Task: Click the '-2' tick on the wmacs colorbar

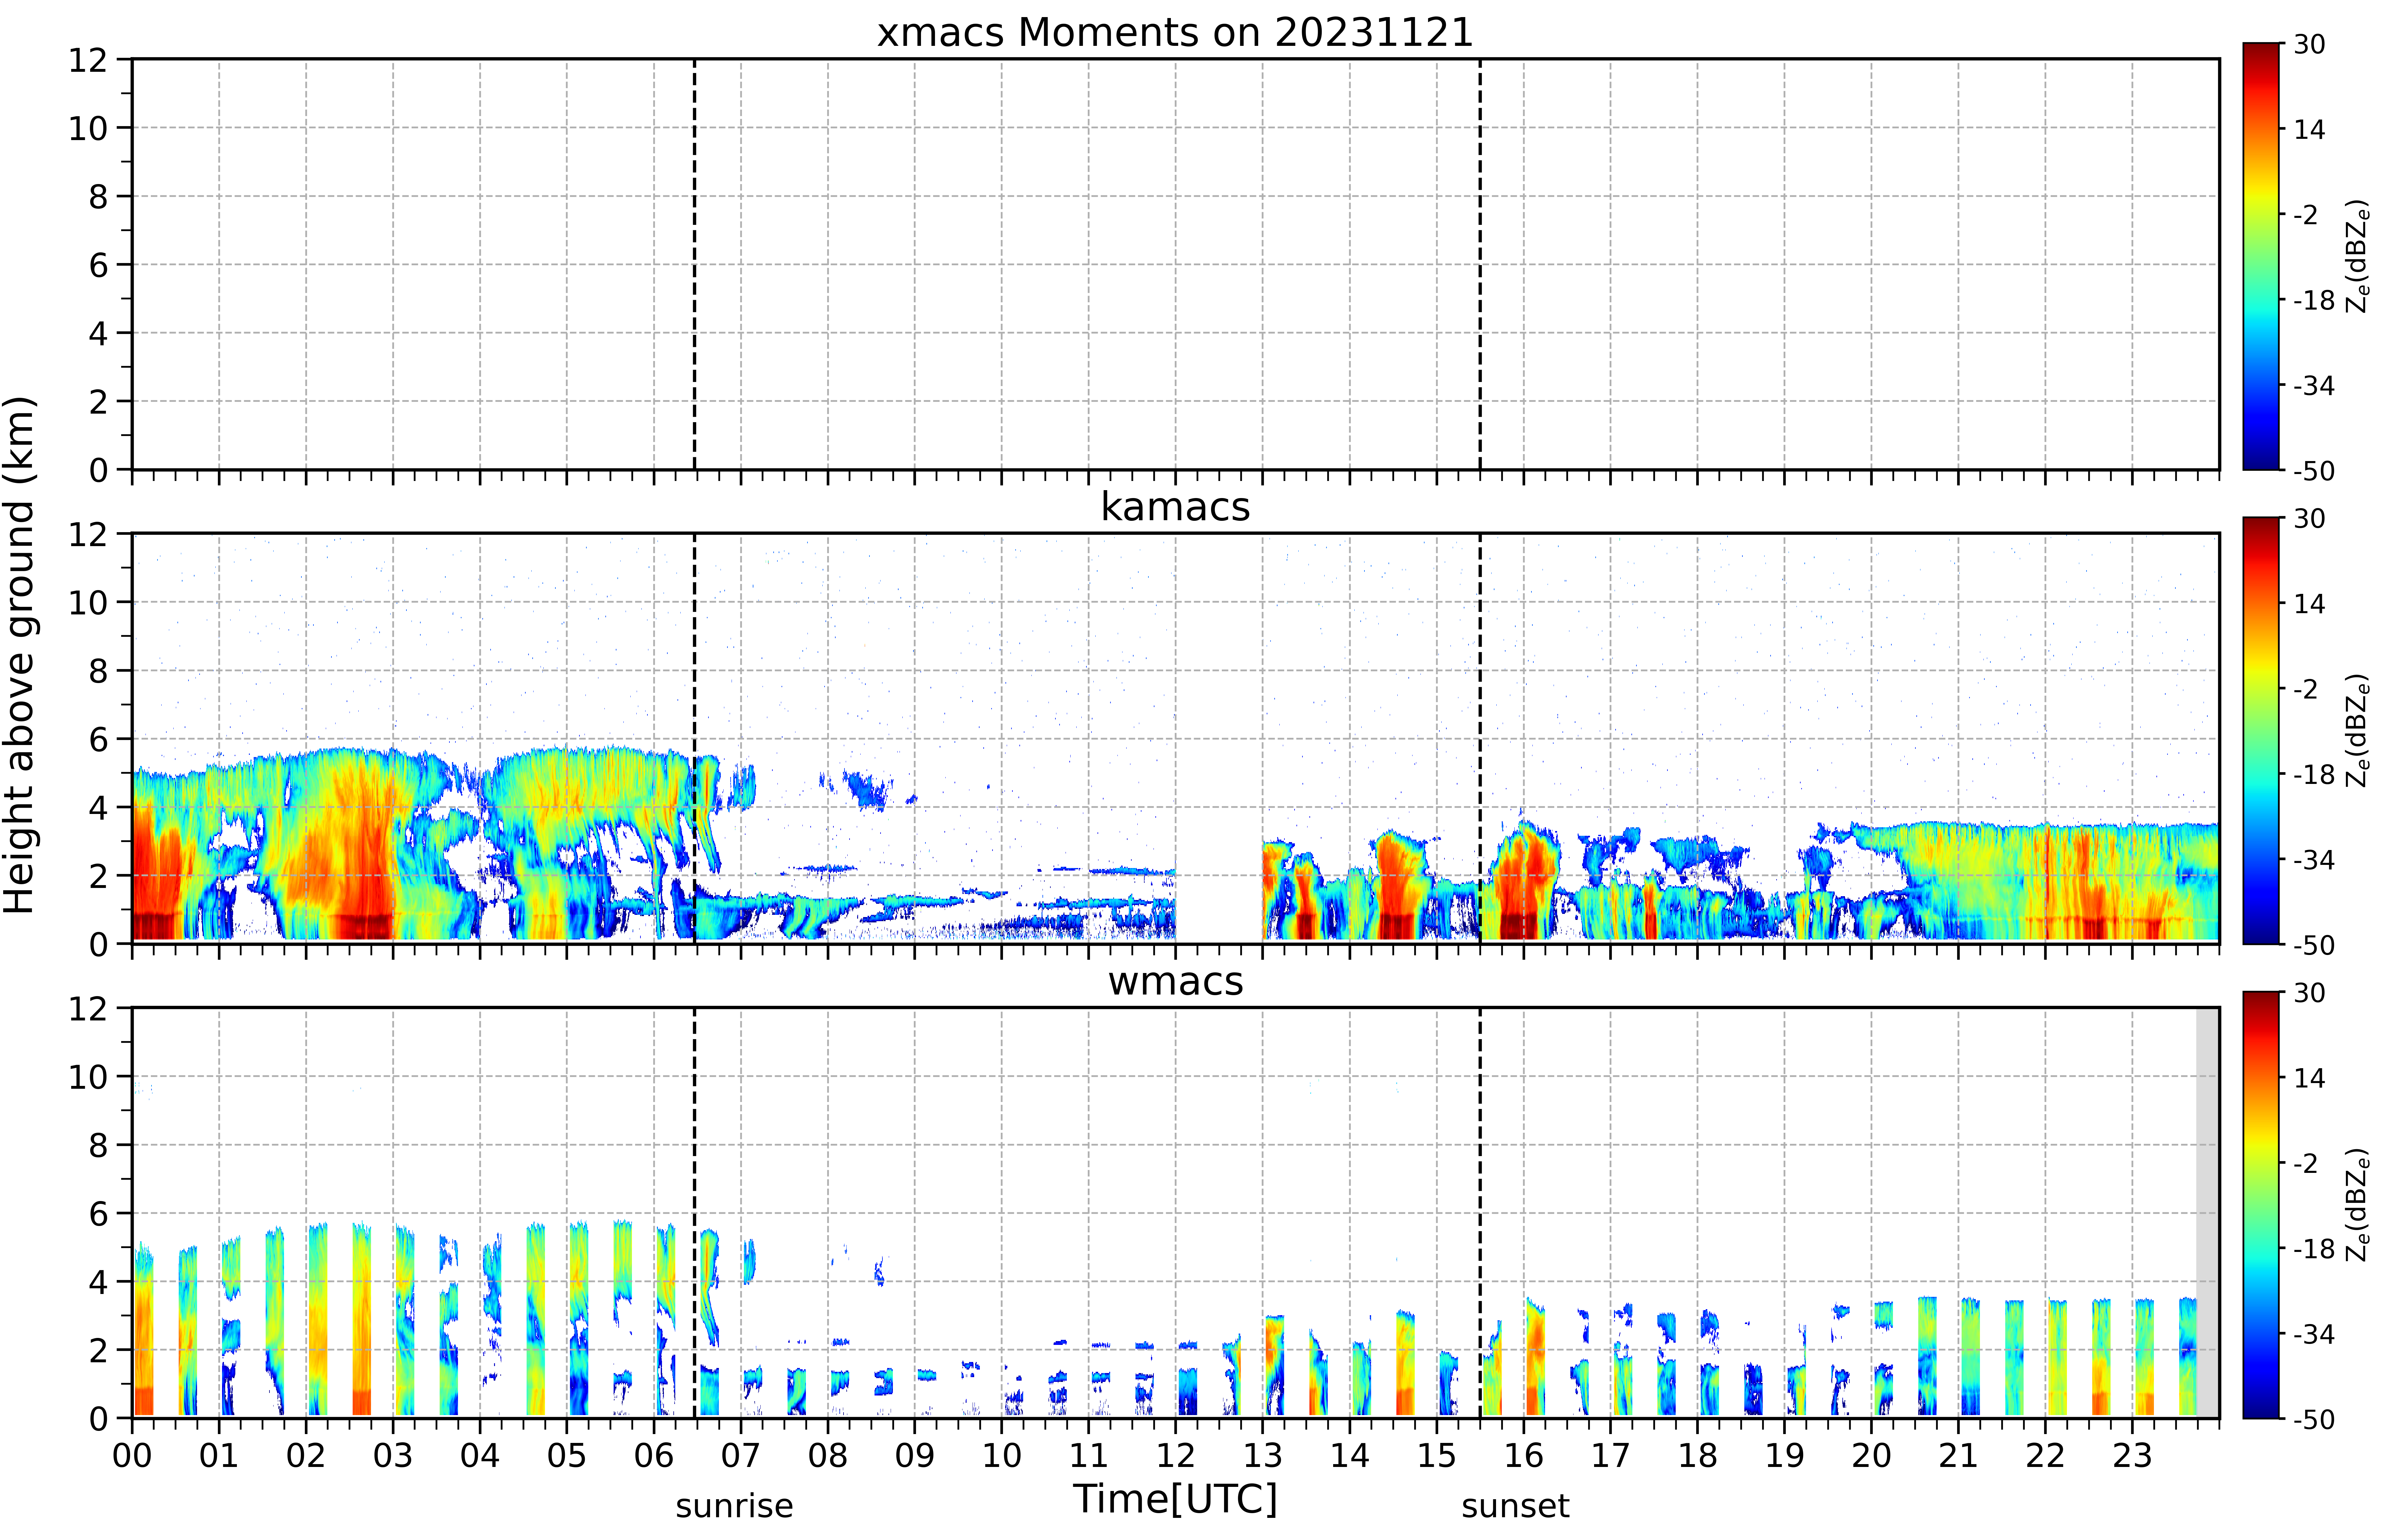Action: point(2305,1163)
